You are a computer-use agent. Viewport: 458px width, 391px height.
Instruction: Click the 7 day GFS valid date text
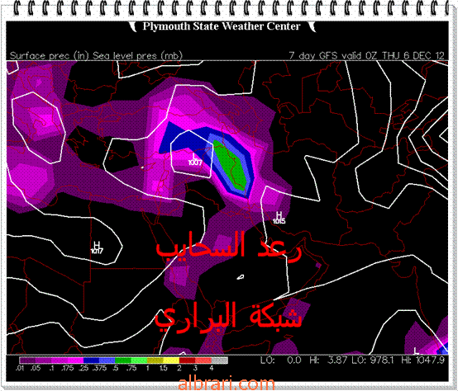pyautogui.click(x=366, y=55)
